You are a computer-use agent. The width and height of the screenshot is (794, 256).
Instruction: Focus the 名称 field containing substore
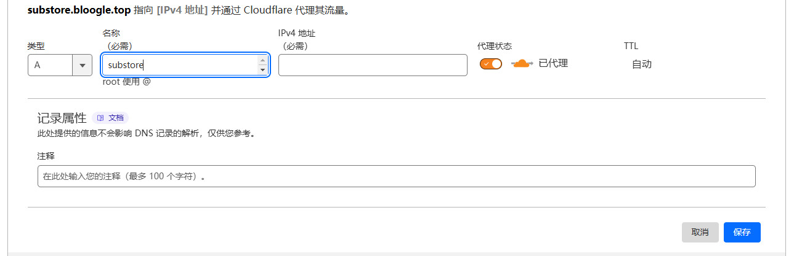(185, 65)
